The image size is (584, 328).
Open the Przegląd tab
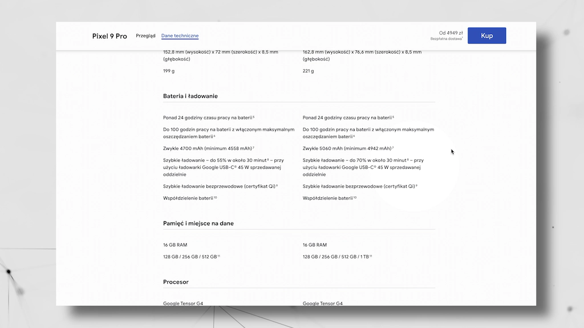point(145,36)
